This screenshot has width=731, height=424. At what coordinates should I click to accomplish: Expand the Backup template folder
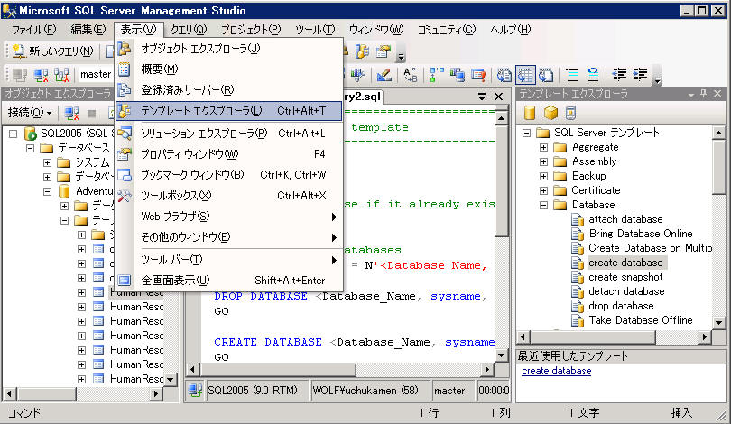[543, 176]
